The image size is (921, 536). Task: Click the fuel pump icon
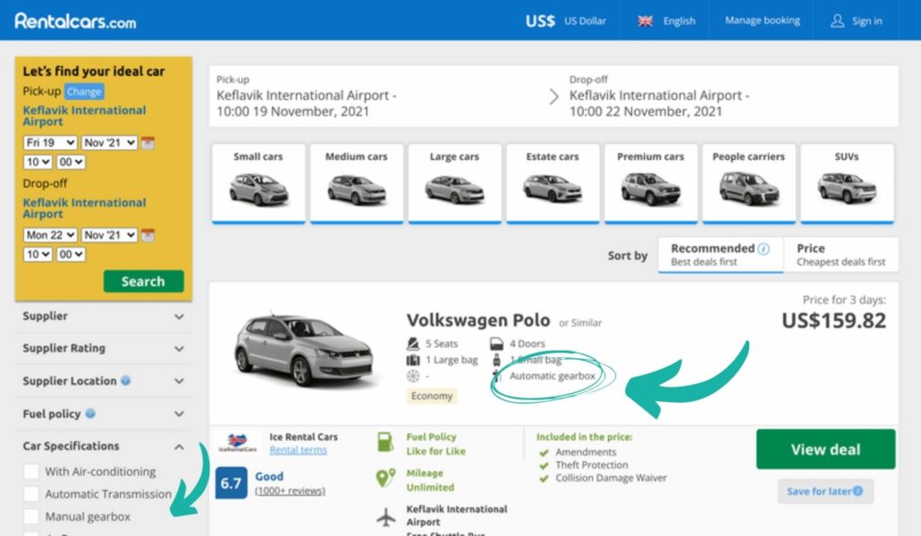(385, 442)
